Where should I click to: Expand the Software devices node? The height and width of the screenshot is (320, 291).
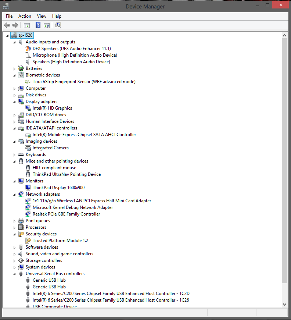click(x=14, y=248)
